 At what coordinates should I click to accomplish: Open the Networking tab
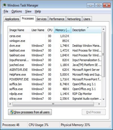coord(74,19)
